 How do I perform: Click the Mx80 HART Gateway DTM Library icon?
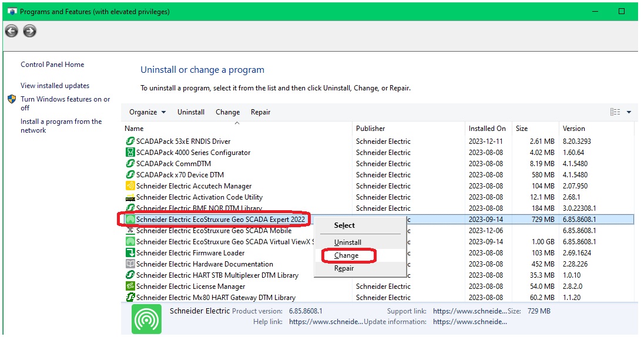[x=130, y=298]
